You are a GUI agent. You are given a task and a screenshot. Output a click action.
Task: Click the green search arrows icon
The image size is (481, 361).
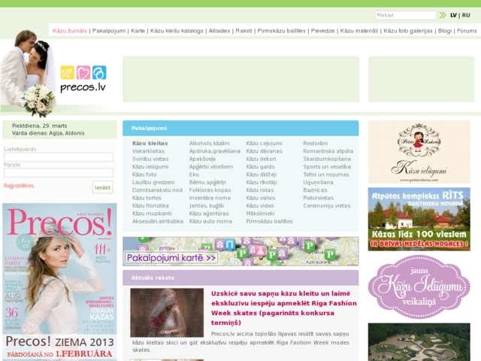pos(443,15)
